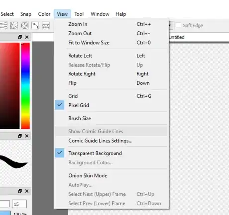The image size is (229, 215).
Task: Pick a hue on the rainbow slider
Action: click(x=25, y=85)
